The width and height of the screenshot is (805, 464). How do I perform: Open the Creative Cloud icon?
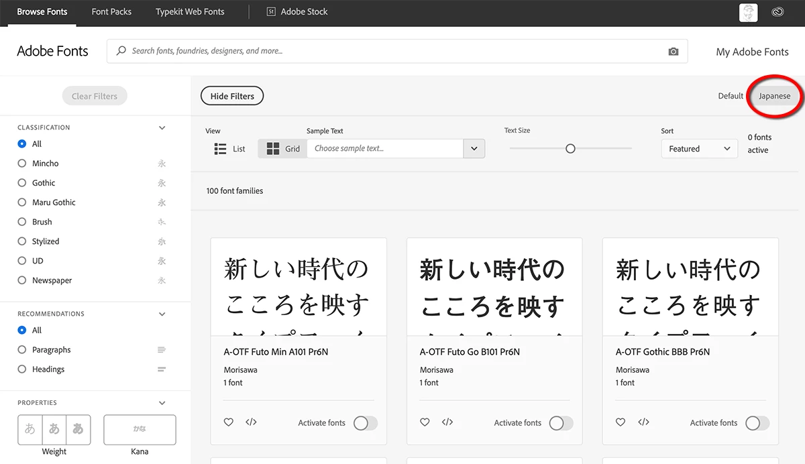pyautogui.click(x=777, y=12)
